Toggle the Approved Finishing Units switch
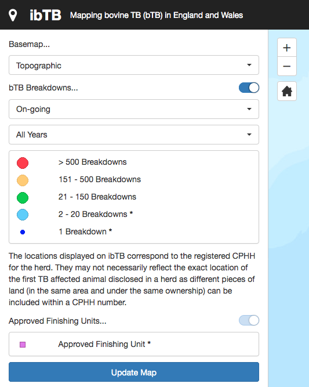Image resolution: width=309 pixels, height=387 pixels. [249, 320]
